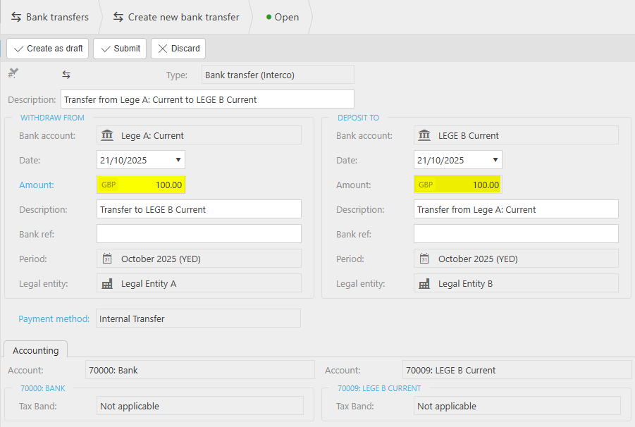Click the Withdraw From Bank ref field
This screenshot has height=427, width=635.
coord(199,234)
